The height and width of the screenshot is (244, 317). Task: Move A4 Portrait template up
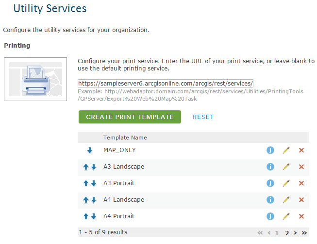[x=86, y=217]
